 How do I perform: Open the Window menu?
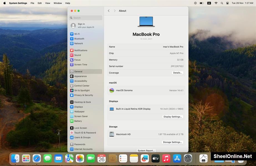pyautogui.click(x=58, y=3)
